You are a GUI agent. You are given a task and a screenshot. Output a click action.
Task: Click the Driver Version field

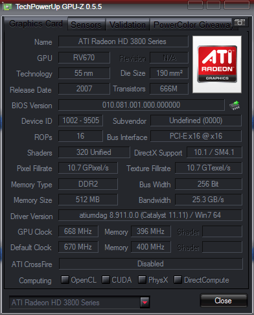150,215
